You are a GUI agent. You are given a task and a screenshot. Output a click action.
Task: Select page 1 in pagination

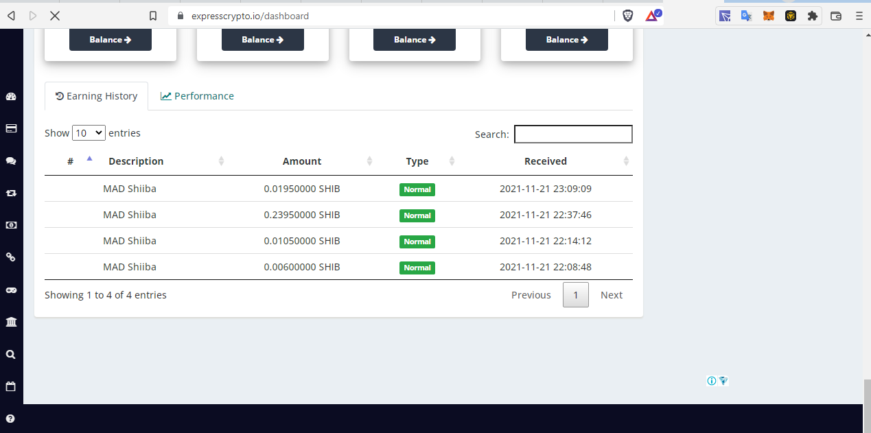(576, 295)
